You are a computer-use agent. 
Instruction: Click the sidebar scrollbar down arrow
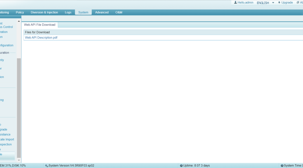tap(19, 160)
